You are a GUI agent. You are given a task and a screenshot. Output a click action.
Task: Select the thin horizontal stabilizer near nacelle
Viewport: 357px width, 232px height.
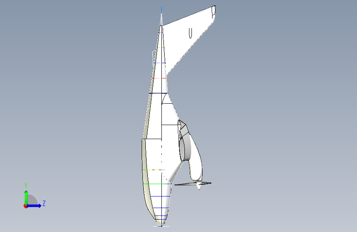[193, 184]
